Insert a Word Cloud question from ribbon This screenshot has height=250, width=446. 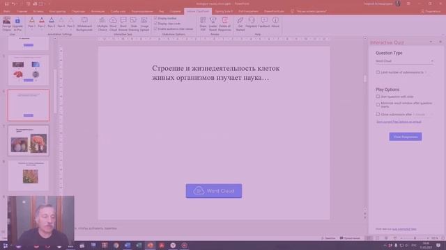click(113, 24)
